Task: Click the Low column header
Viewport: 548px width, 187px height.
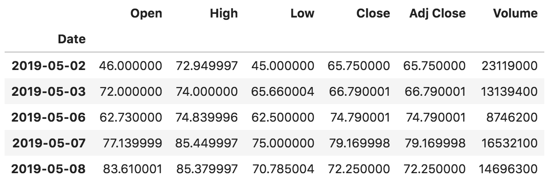Action: point(302,13)
